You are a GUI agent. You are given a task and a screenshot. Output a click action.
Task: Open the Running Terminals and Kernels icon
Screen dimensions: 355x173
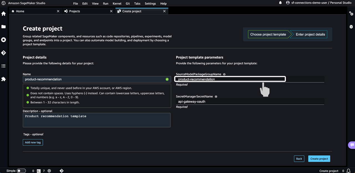coord(4,40)
